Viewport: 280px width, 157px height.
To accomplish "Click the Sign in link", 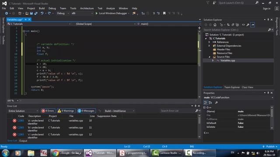I will 266,9.
